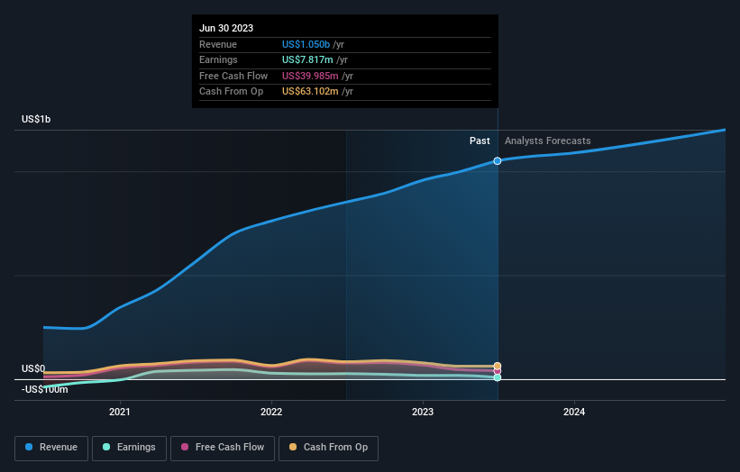Image resolution: width=740 pixels, height=472 pixels.
Task: Click the Analysts Forecasts label
Action: 547,141
